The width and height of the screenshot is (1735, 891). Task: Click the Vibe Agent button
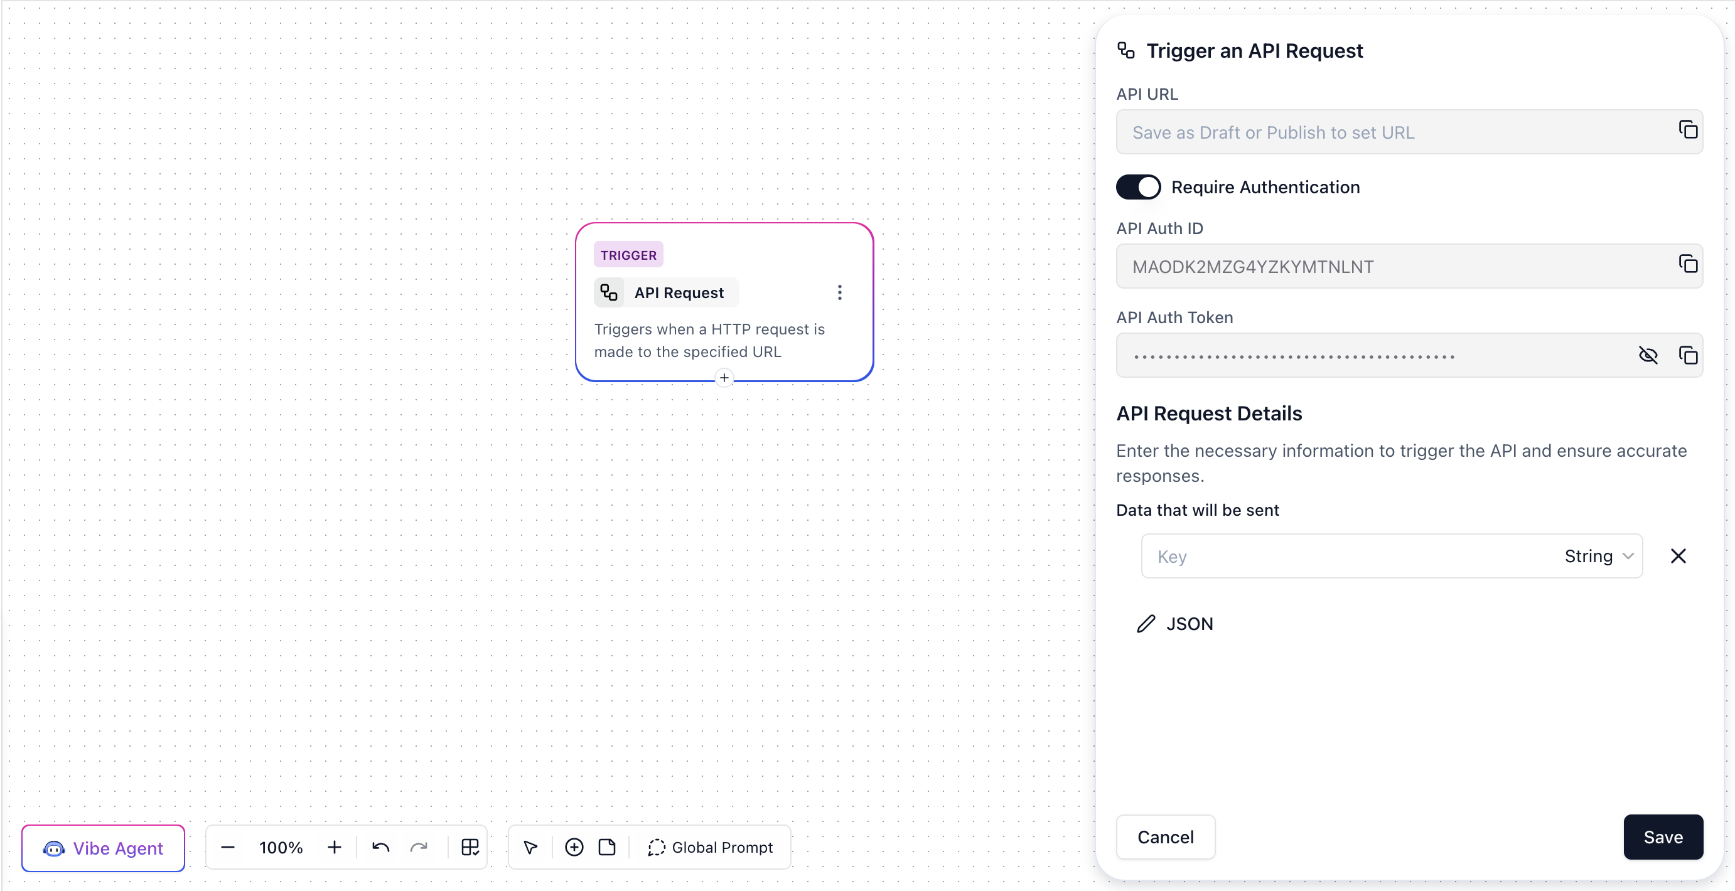tap(103, 848)
